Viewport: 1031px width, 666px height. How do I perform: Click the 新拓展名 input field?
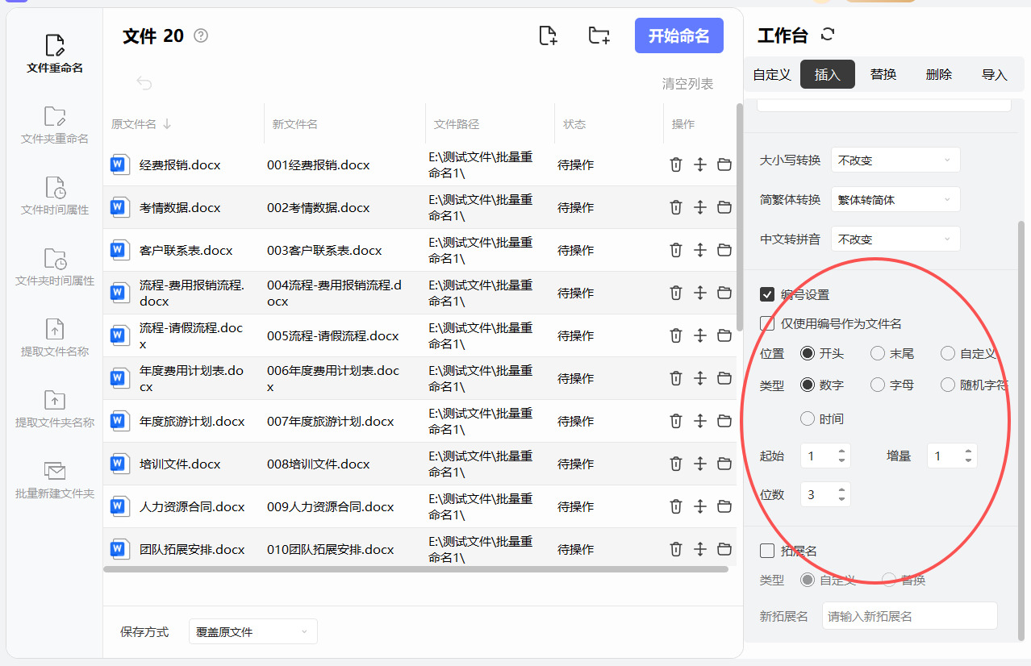[909, 616]
